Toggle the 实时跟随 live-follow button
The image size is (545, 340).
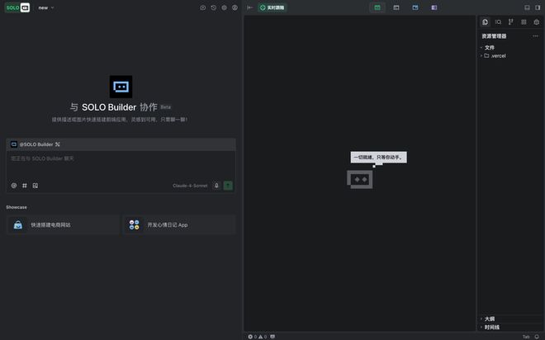(272, 7)
